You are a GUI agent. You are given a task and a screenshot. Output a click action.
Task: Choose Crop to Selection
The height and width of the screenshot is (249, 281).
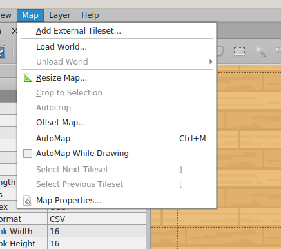click(x=117, y=93)
